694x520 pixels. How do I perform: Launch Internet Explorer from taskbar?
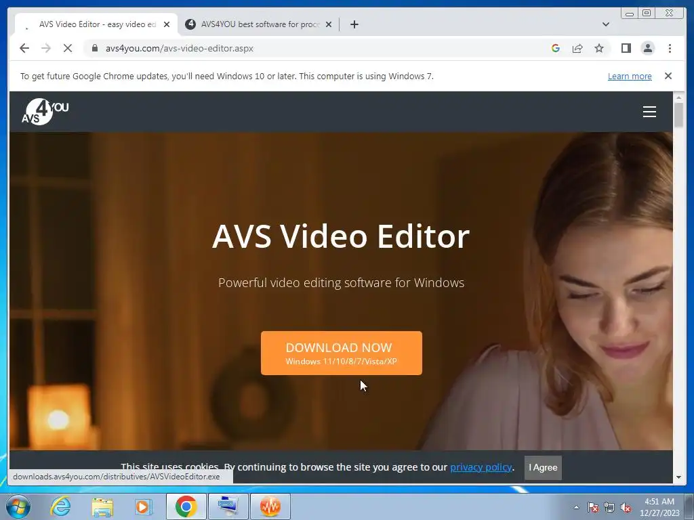coord(60,506)
